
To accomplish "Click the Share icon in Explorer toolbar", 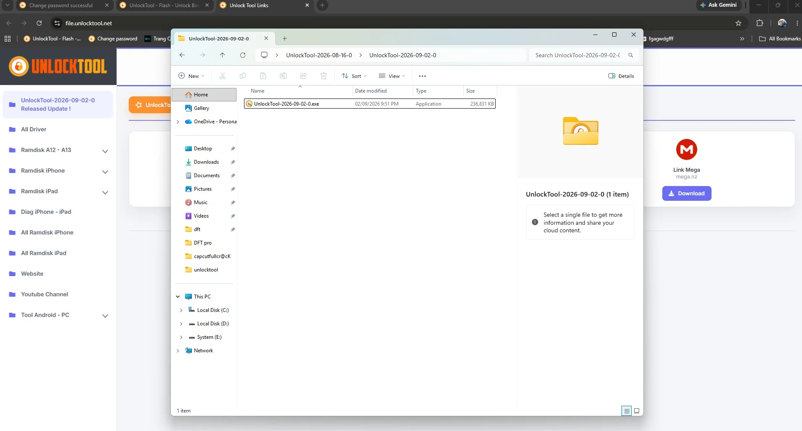I will (x=303, y=76).
